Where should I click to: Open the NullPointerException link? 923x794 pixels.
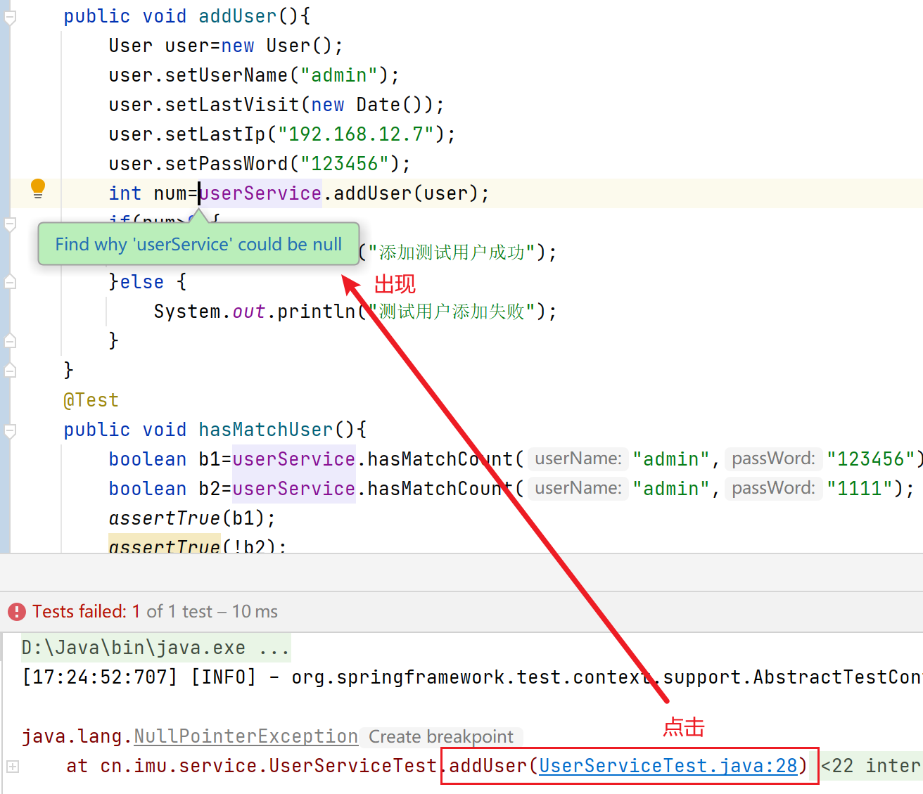[246, 736]
